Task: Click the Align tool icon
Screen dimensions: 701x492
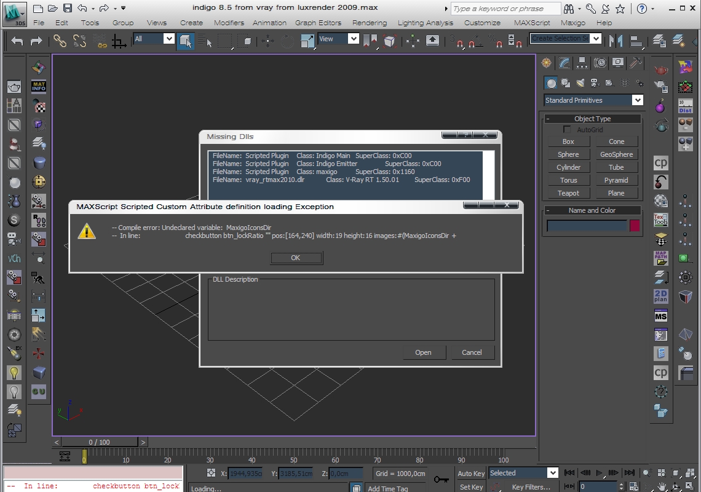Action: [636, 41]
